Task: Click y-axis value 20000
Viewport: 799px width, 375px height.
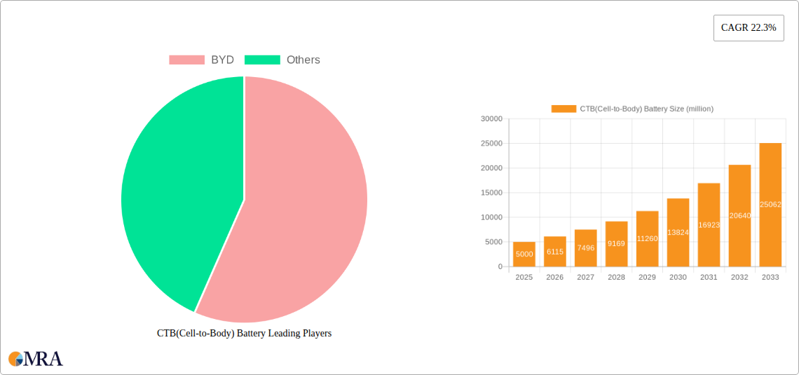Action: [x=492, y=168]
